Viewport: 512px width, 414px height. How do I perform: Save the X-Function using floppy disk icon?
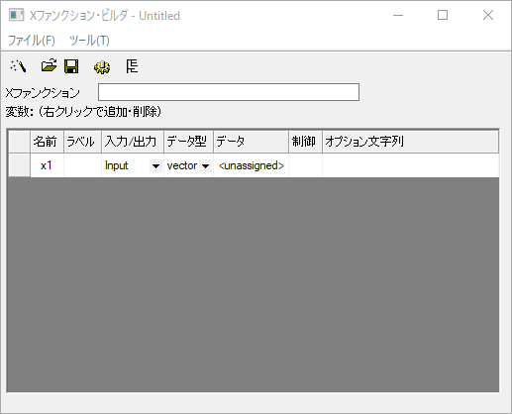(71, 66)
